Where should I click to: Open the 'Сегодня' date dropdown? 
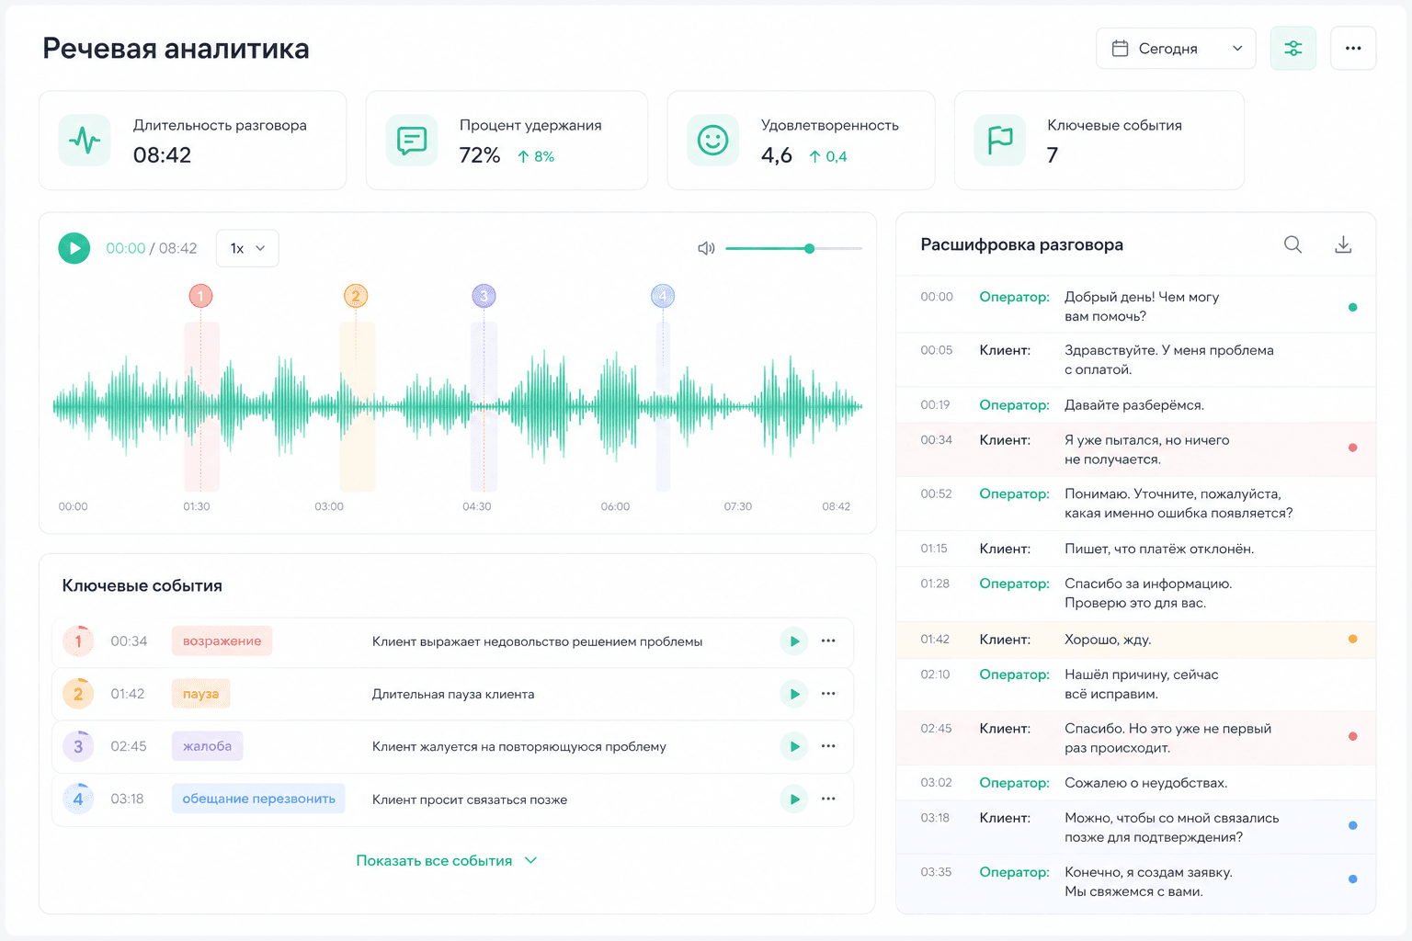pyautogui.click(x=1176, y=49)
